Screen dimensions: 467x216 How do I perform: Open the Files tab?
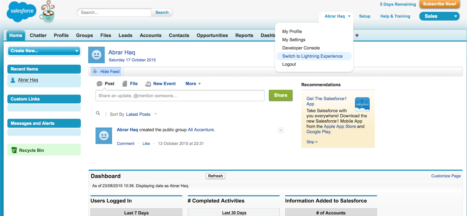(x=106, y=35)
